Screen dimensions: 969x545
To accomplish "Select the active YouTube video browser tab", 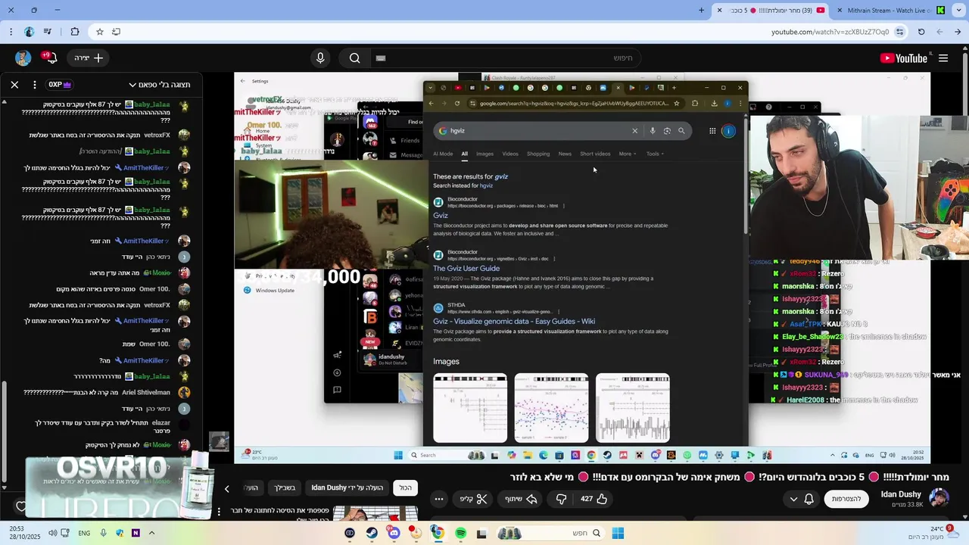I will [770, 10].
